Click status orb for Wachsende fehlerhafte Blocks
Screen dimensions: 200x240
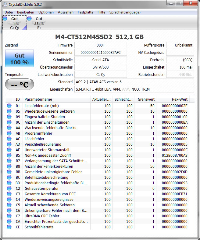[9, 128]
